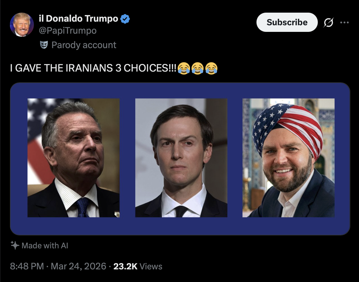Open the three-dot more options menu
This screenshot has width=359, height=282.
tap(345, 23)
